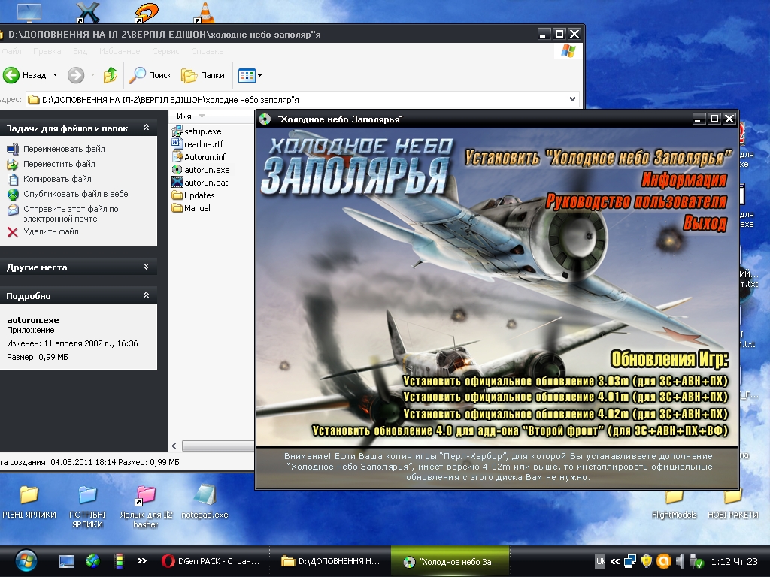
Task: Click 'Руководство пользователя' in launcher
Action: [x=636, y=201]
